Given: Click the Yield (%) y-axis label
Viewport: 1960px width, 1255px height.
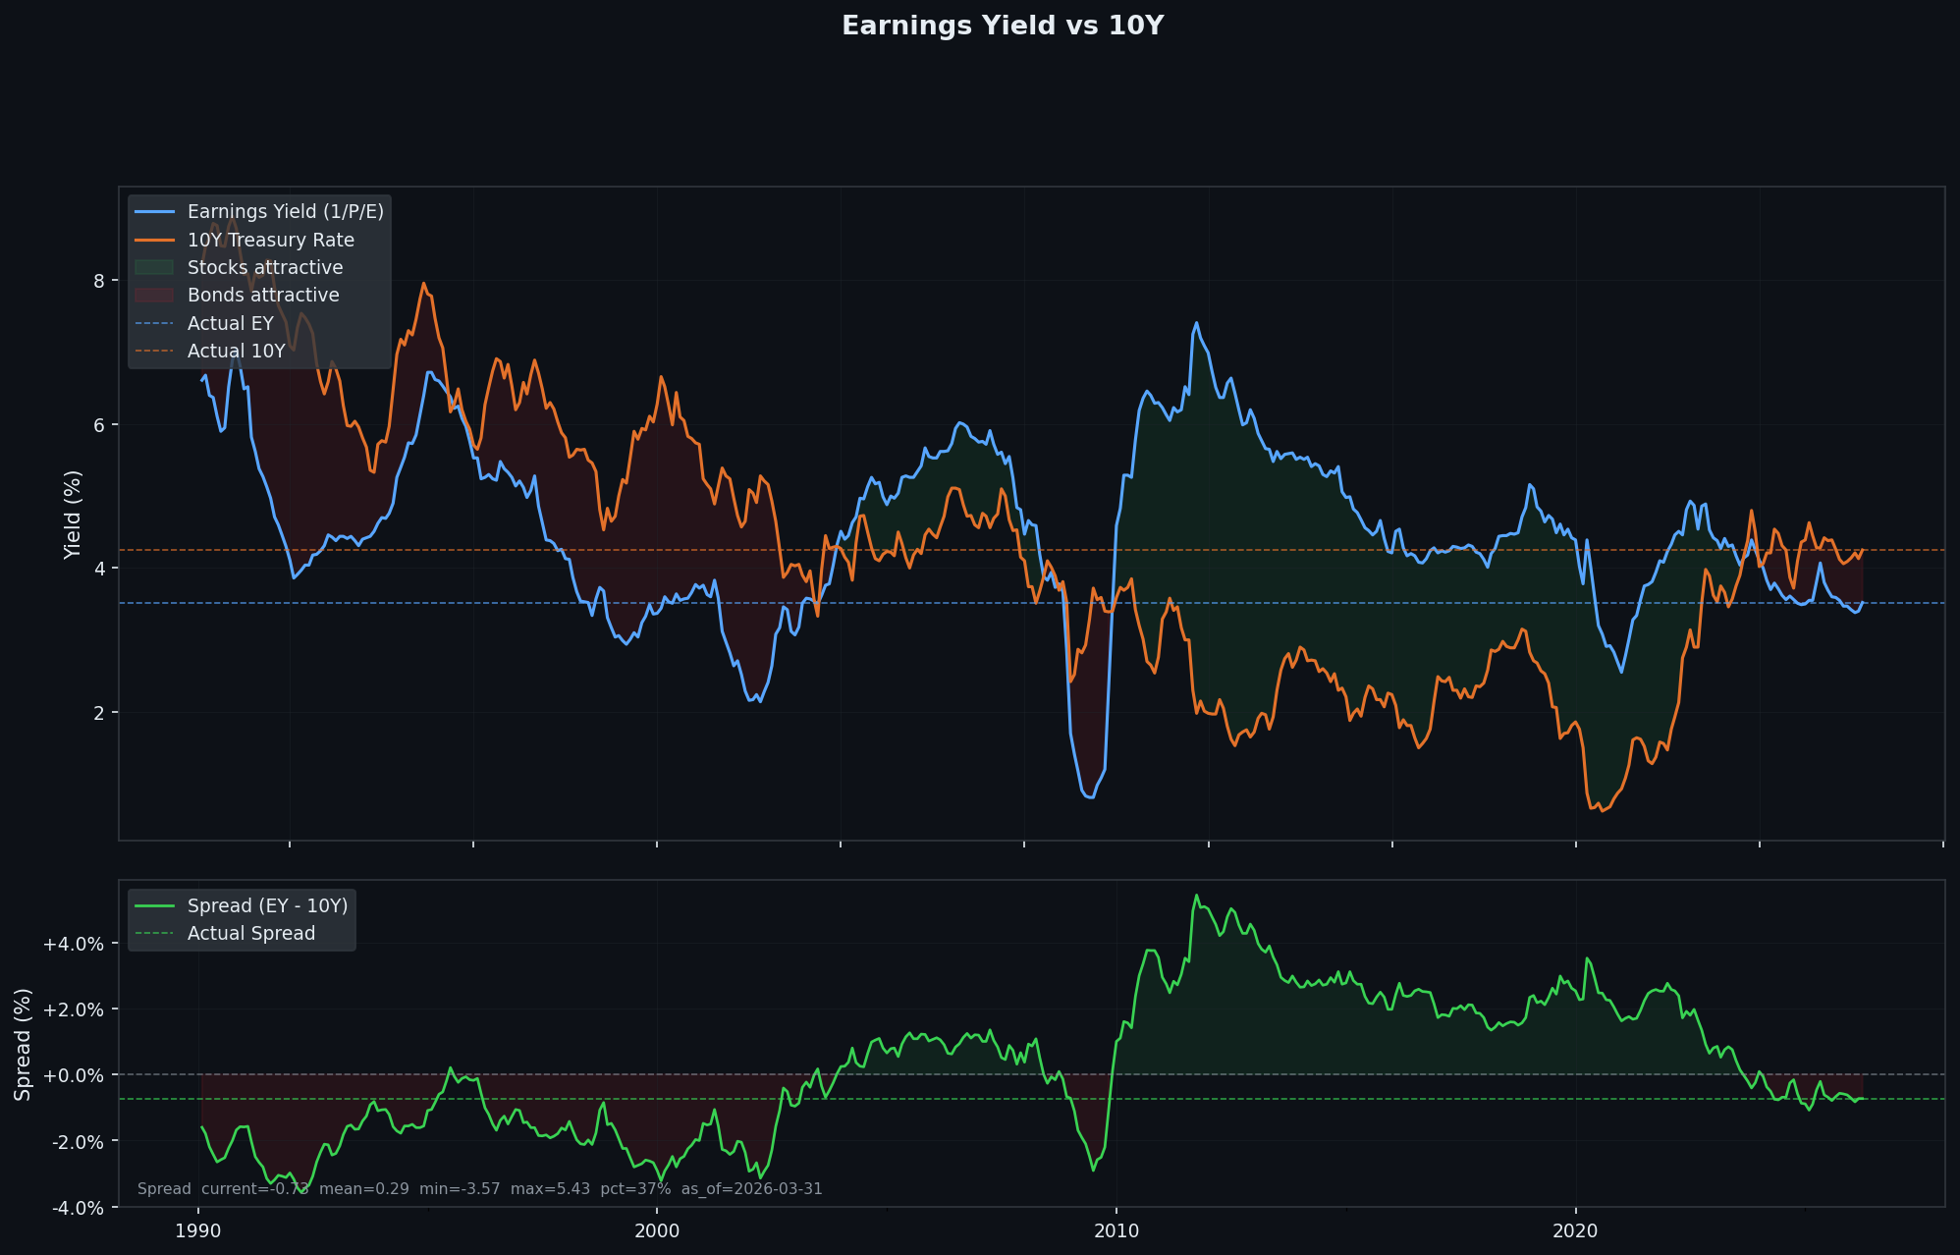Looking at the screenshot, I should 73,515.
